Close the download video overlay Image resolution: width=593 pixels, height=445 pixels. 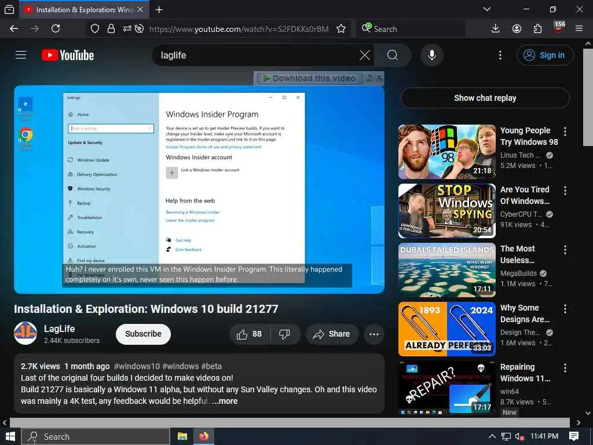(379, 78)
